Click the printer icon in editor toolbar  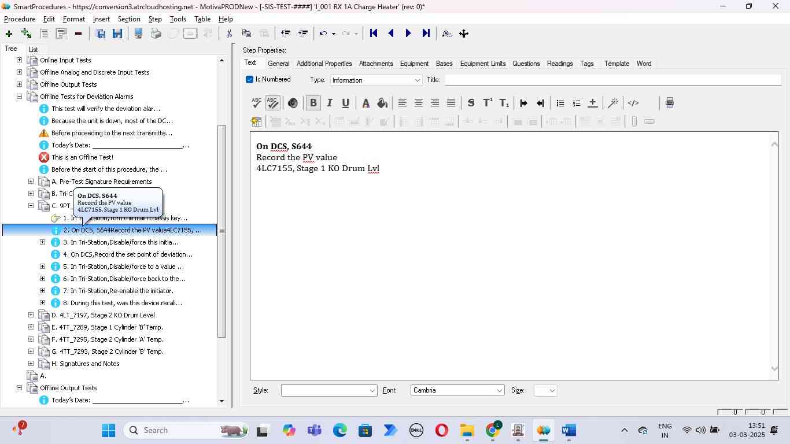[669, 103]
